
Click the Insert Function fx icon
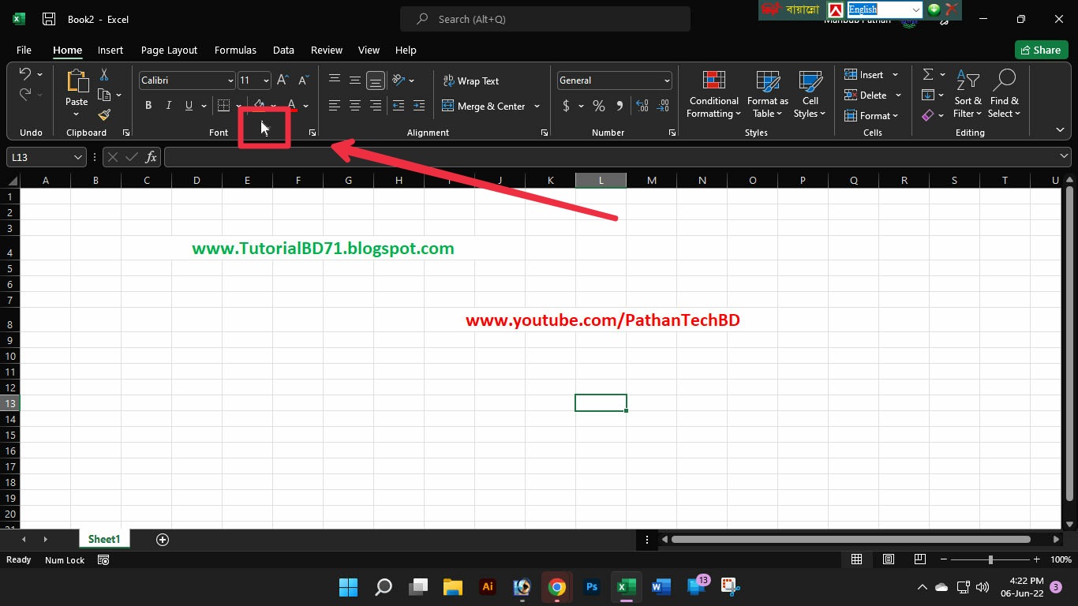(151, 157)
